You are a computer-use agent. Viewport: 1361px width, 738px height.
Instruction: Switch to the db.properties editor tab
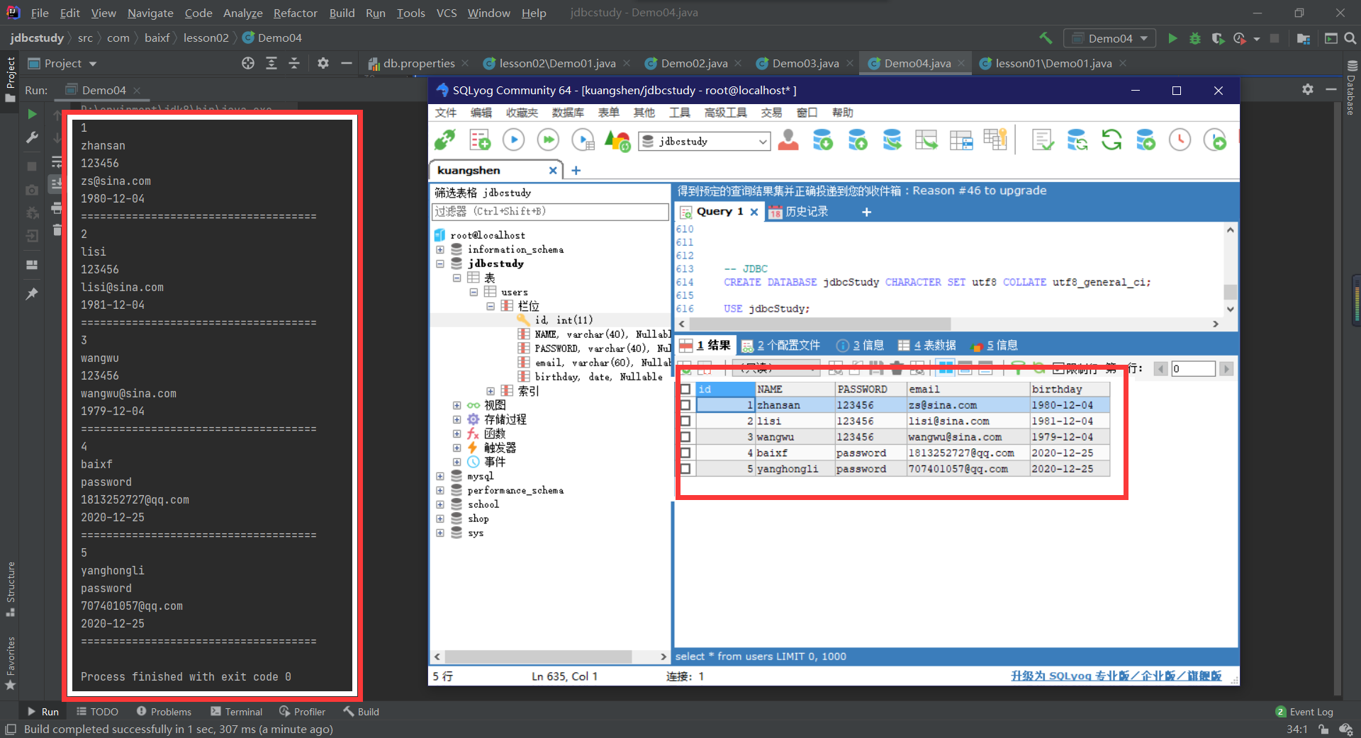(419, 63)
